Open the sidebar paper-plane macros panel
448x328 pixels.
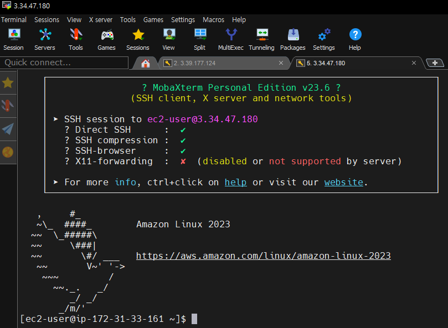[8, 129]
